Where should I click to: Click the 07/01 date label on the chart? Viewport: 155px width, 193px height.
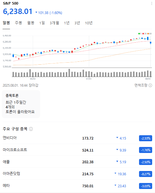[x=89, y=79]
